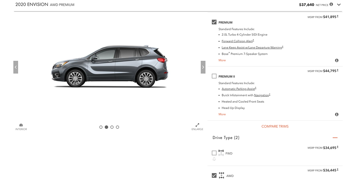Click the FWD notification bell icon
This screenshot has width=358, height=182.
click(x=214, y=159)
